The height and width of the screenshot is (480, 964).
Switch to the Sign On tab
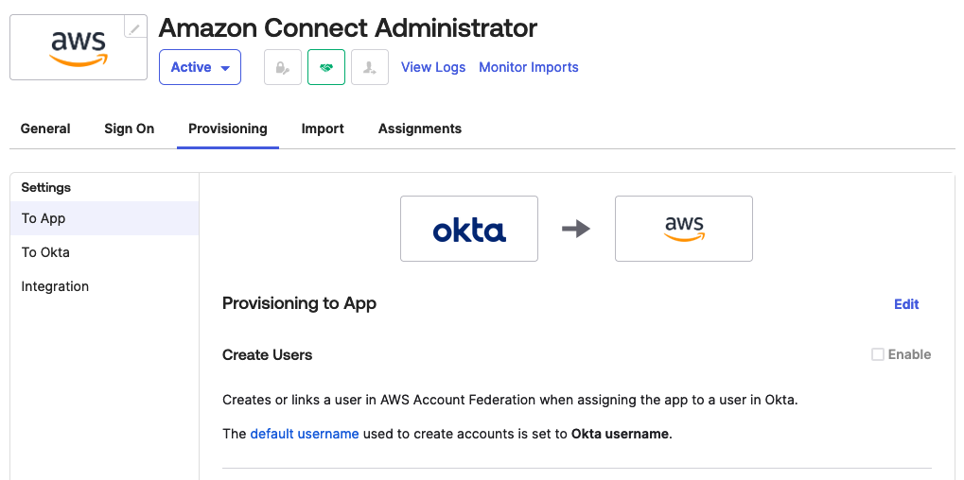(x=129, y=129)
